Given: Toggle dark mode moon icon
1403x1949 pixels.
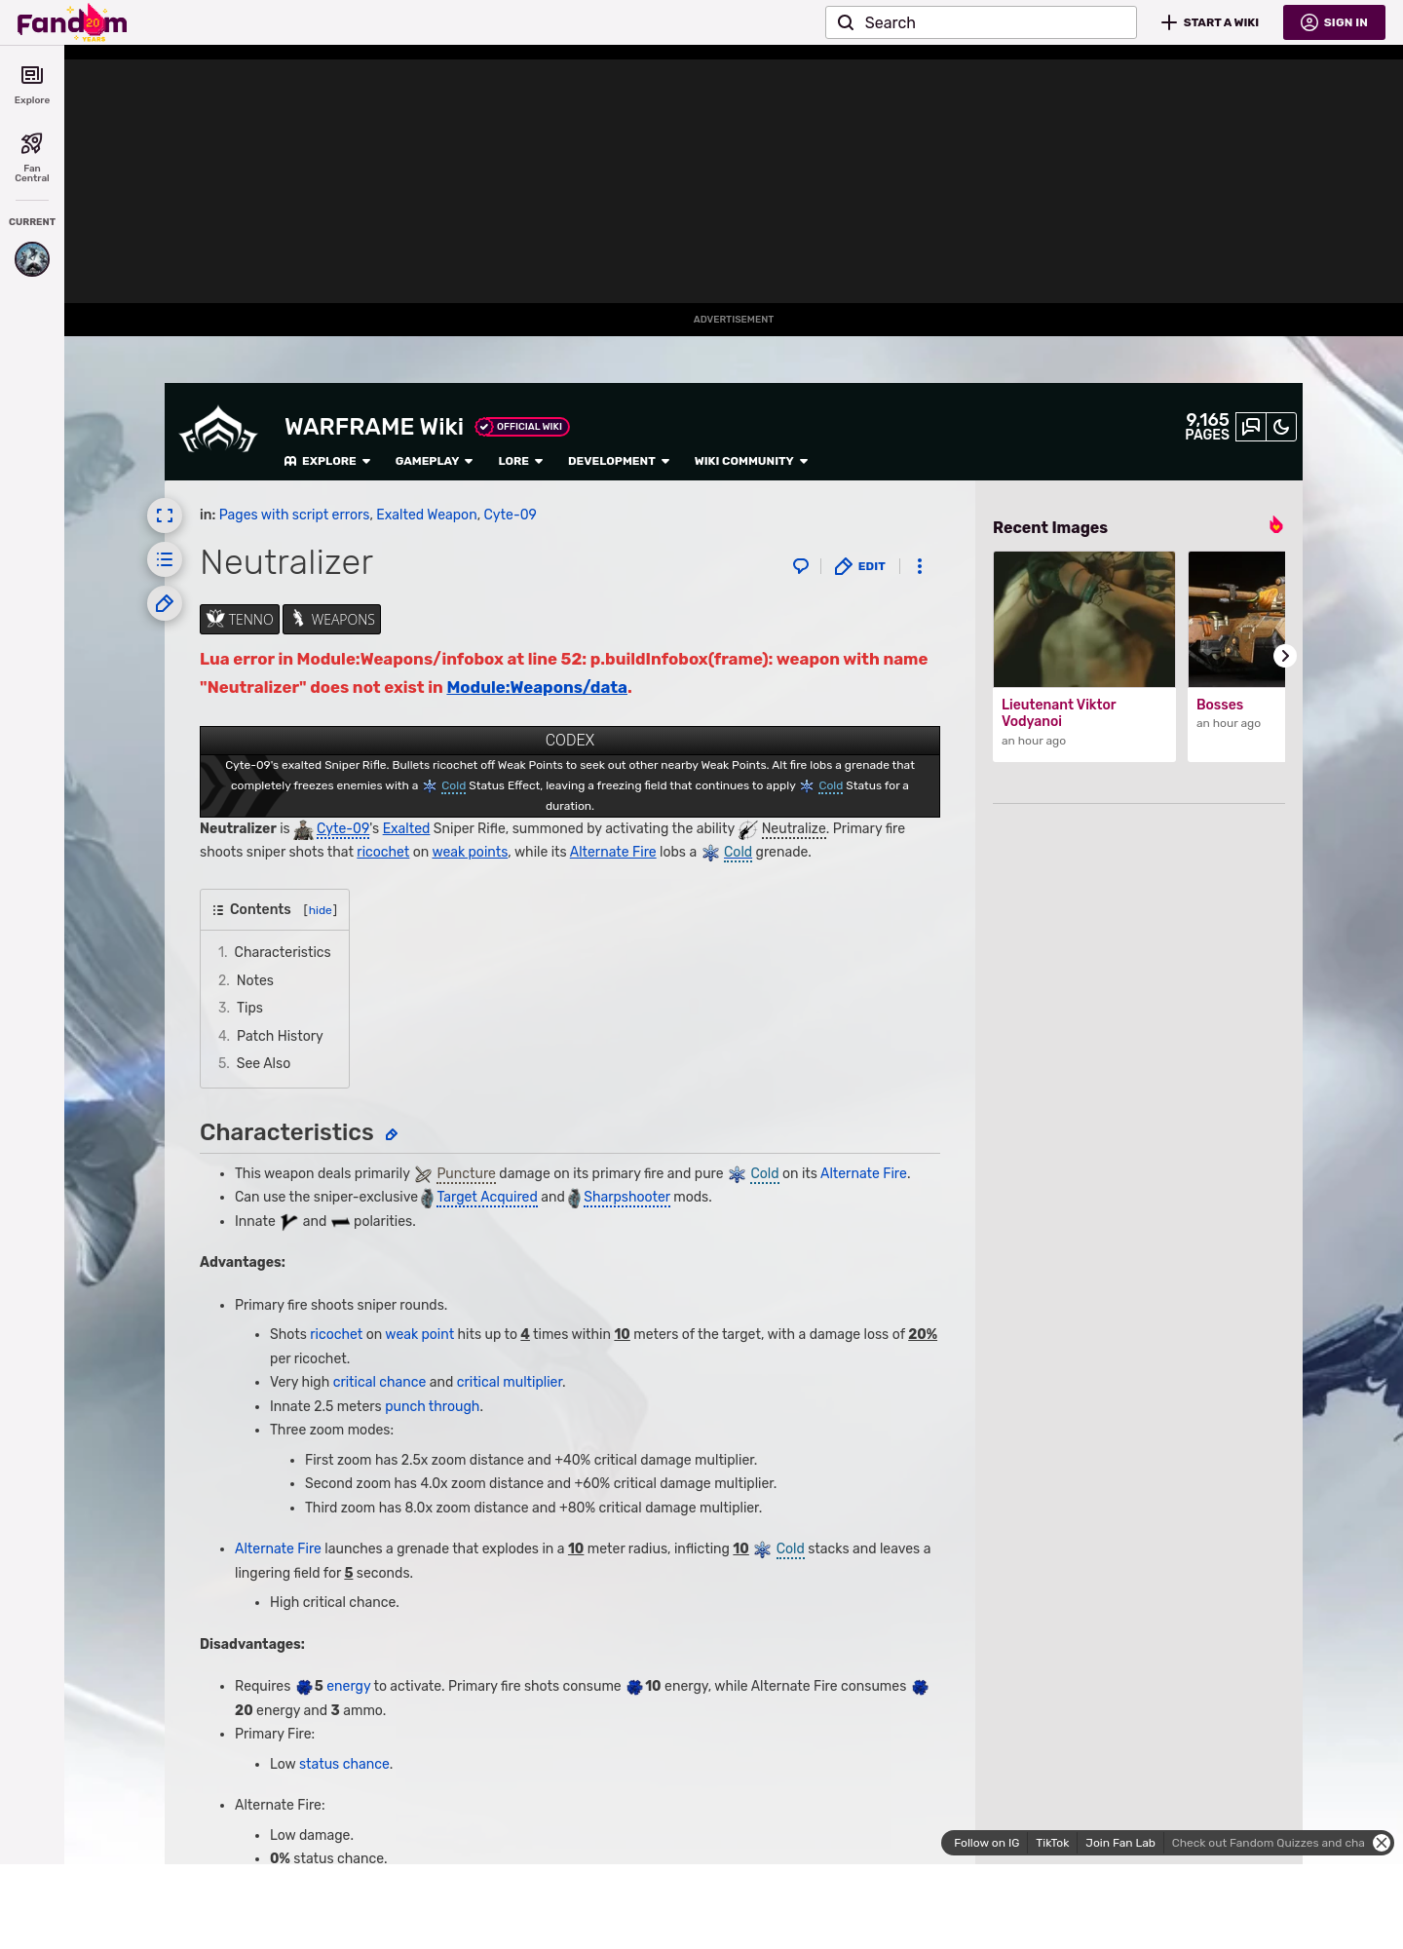Looking at the screenshot, I should coord(1281,427).
